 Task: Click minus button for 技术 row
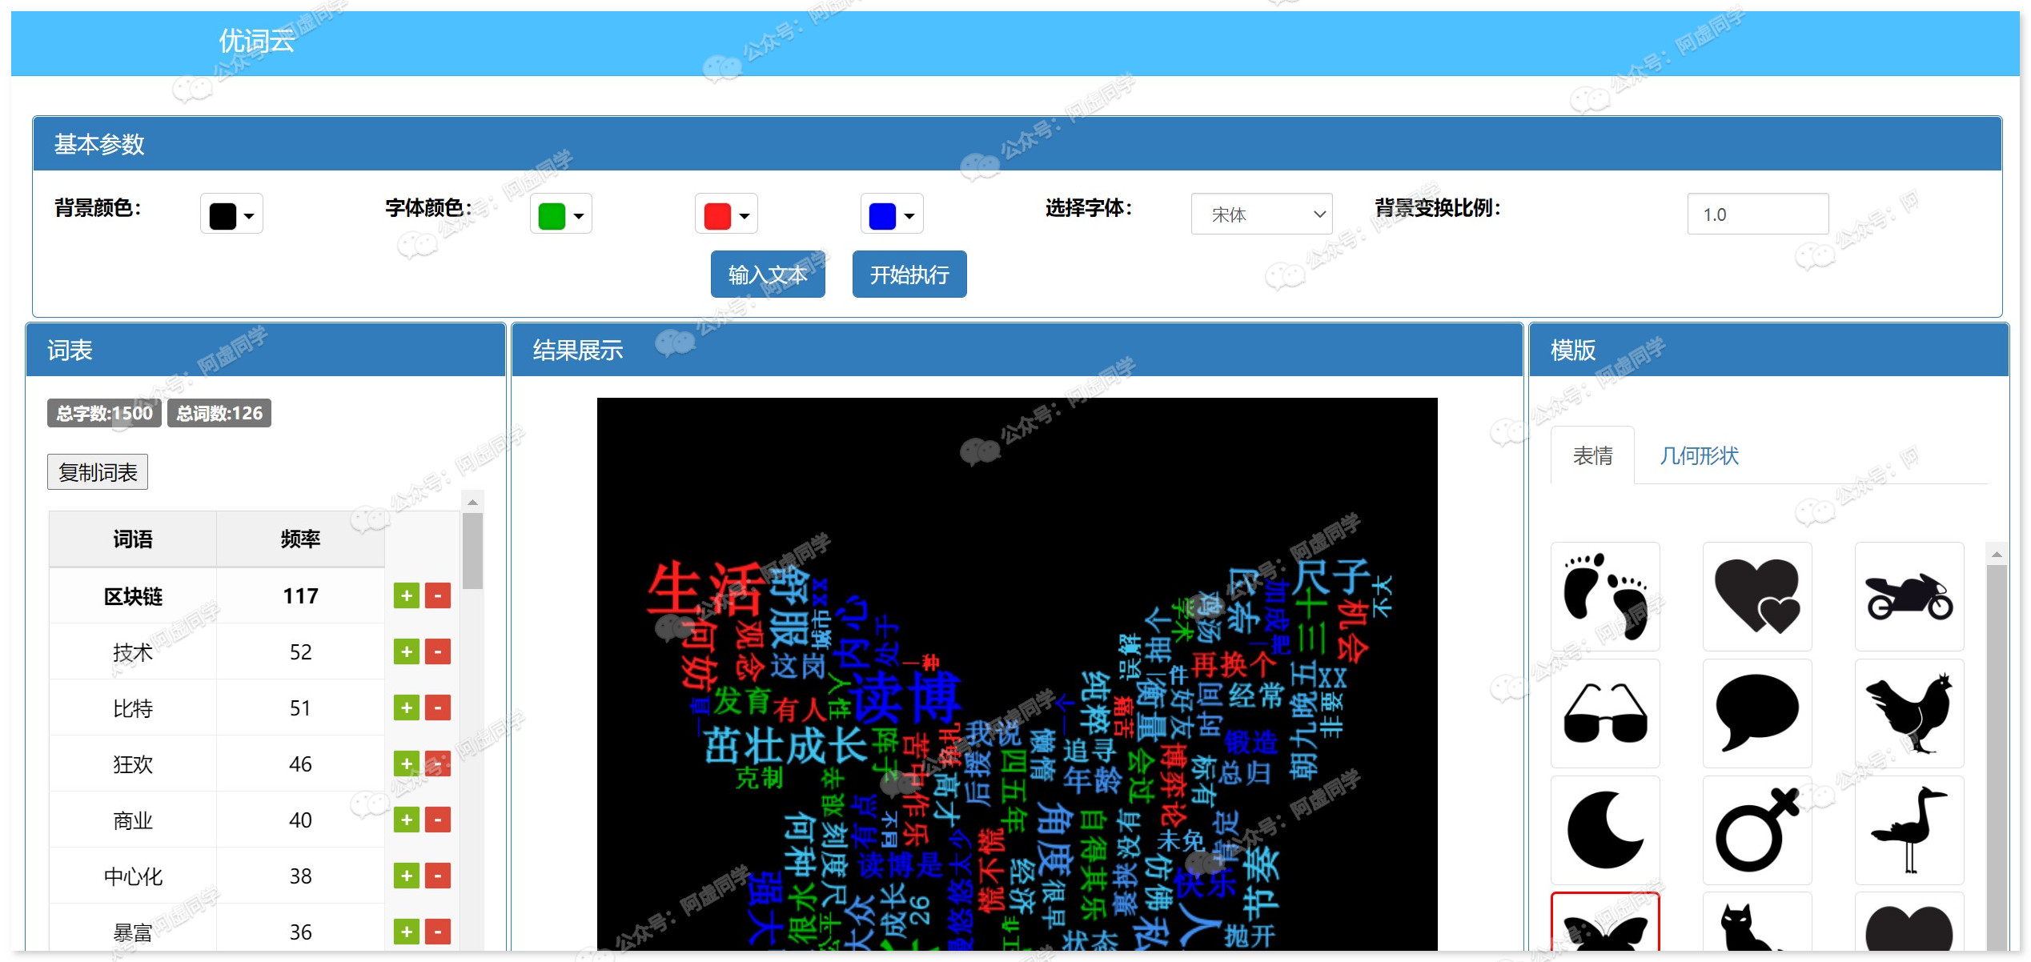click(x=437, y=652)
